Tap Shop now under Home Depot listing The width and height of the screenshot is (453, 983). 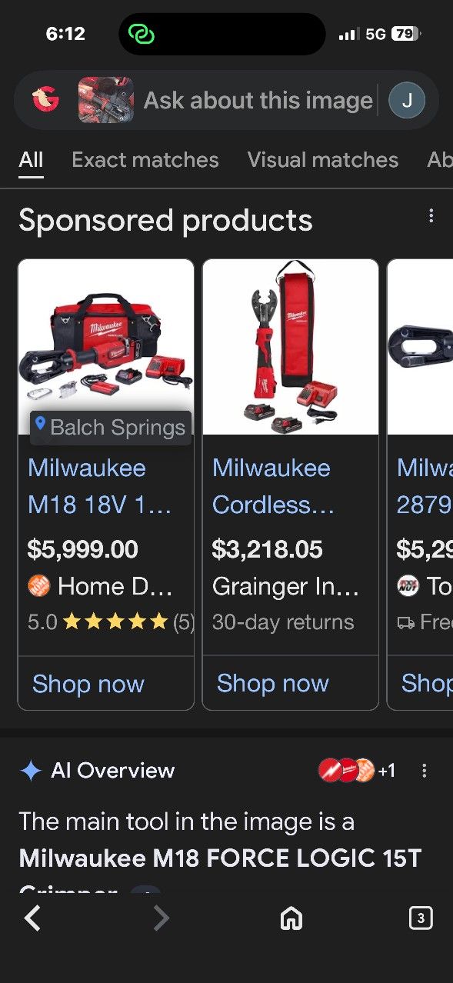[x=88, y=684]
